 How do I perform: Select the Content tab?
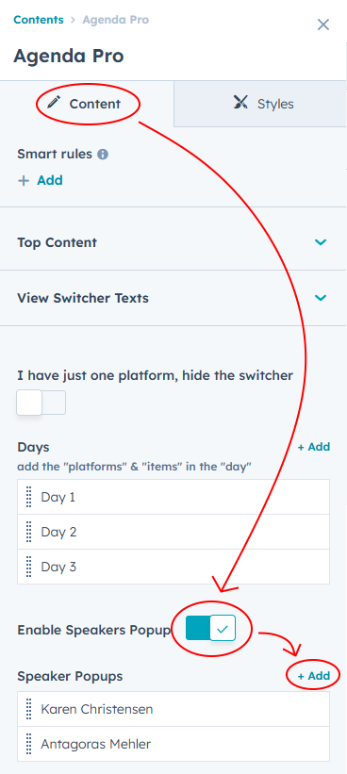coord(85,104)
